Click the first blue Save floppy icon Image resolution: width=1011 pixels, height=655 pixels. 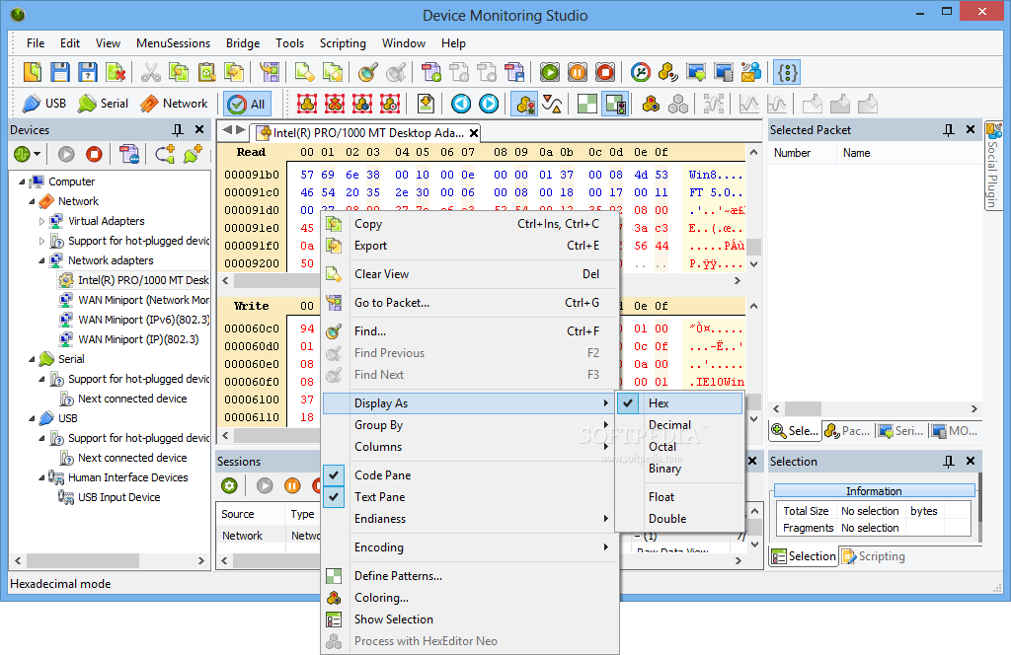[x=60, y=72]
